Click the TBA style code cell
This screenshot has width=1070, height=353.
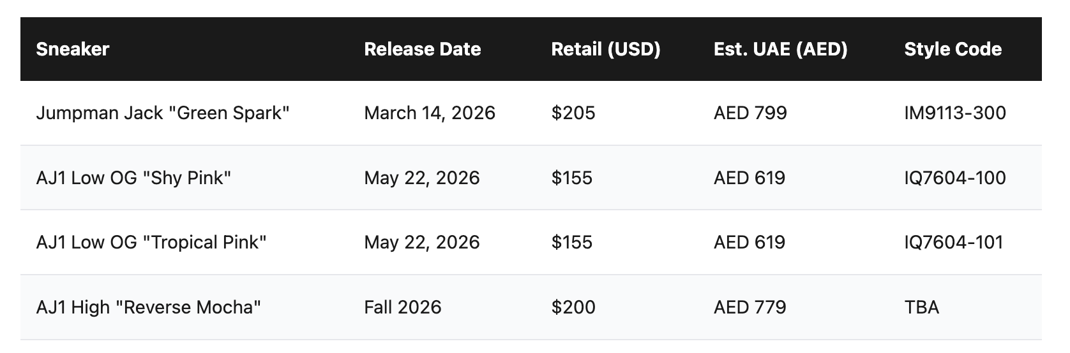coord(921,307)
